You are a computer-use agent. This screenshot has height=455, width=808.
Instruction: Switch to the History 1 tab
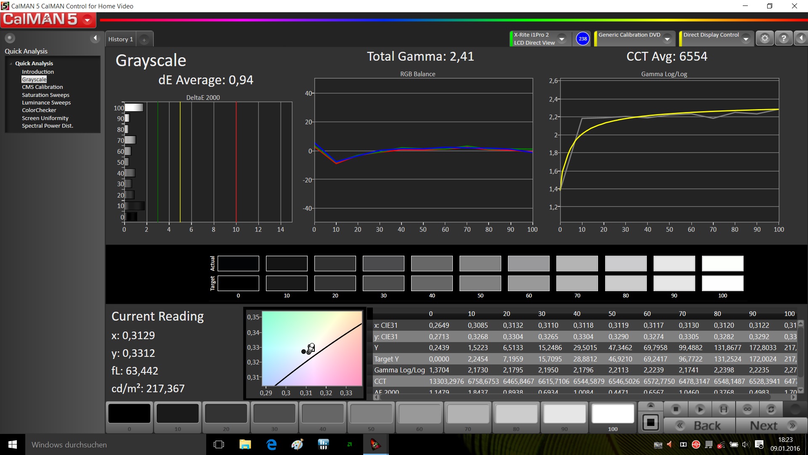point(120,39)
